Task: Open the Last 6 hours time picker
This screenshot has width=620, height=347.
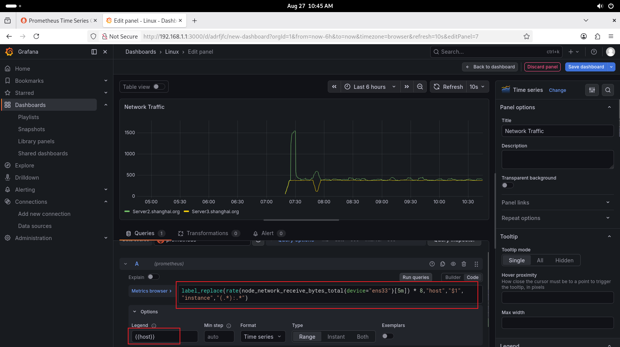Action: (x=370, y=87)
